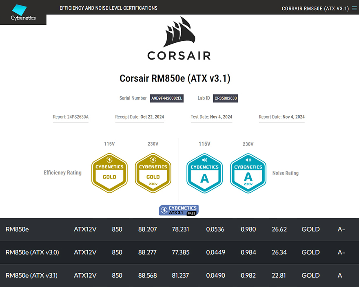Click the RM850e (ATX v3.0) row name
This screenshot has height=287, width=359.
point(32,252)
